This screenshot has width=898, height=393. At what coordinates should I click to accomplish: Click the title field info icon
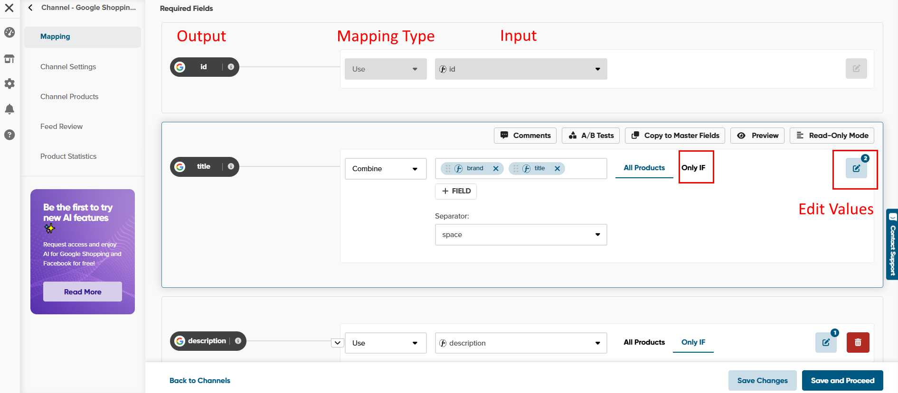point(231,166)
